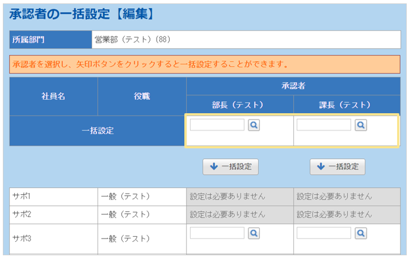Click the 課長(テスト) column header
409x257 pixels.
(346, 105)
